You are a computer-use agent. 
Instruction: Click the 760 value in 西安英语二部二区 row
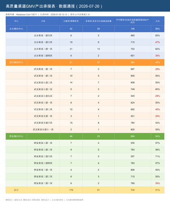132,183
